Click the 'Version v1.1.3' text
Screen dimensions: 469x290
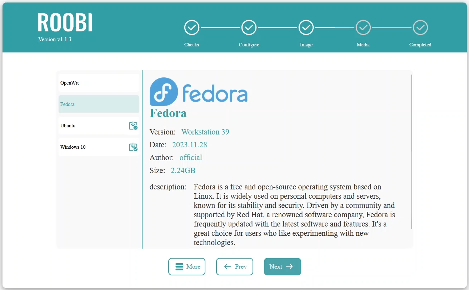(55, 39)
